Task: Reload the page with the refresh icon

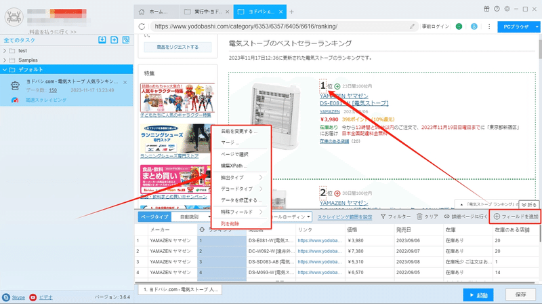Action: click(142, 26)
